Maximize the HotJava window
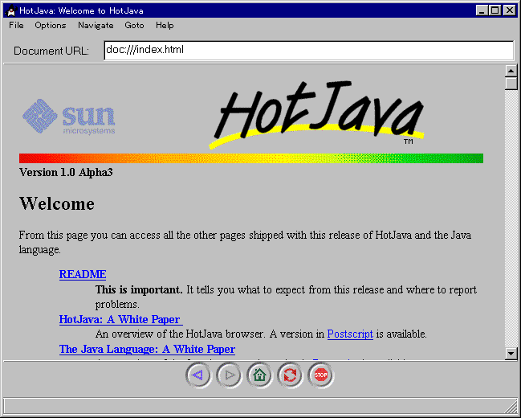 point(495,10)
